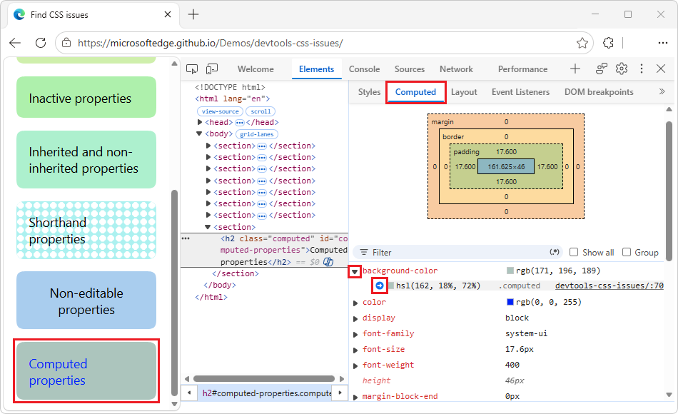The width and height of the screenshot is (678, 414).
Task: Open a new browser tab
Action: click(193, 14)
